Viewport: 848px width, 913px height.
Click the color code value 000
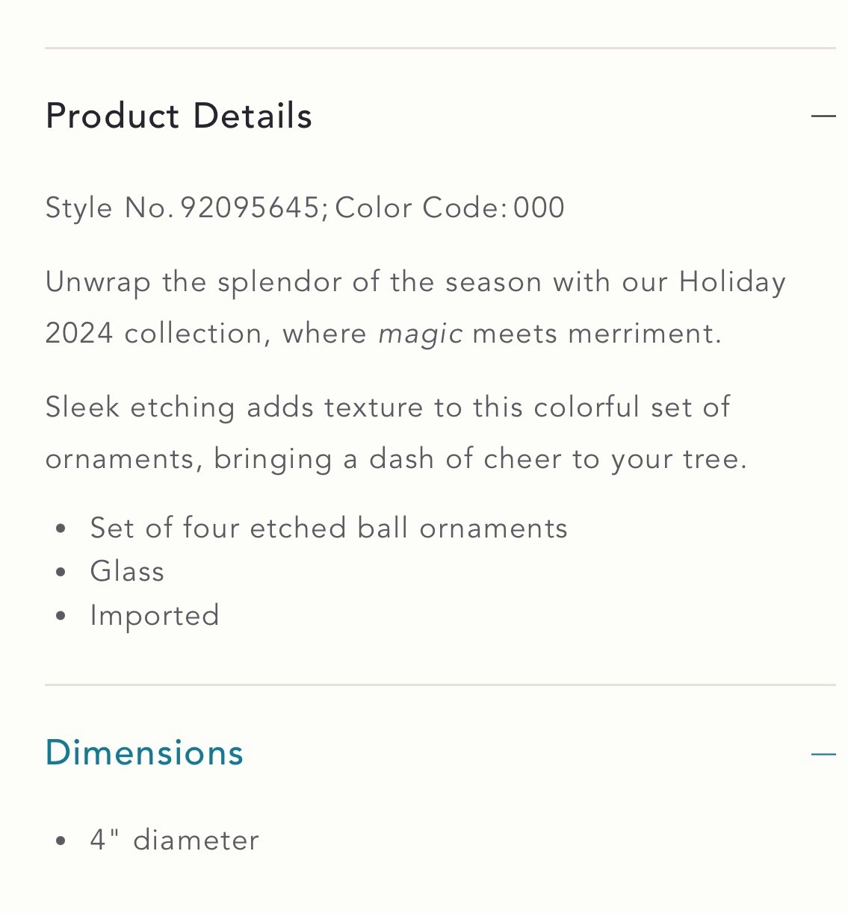point(539,208)
